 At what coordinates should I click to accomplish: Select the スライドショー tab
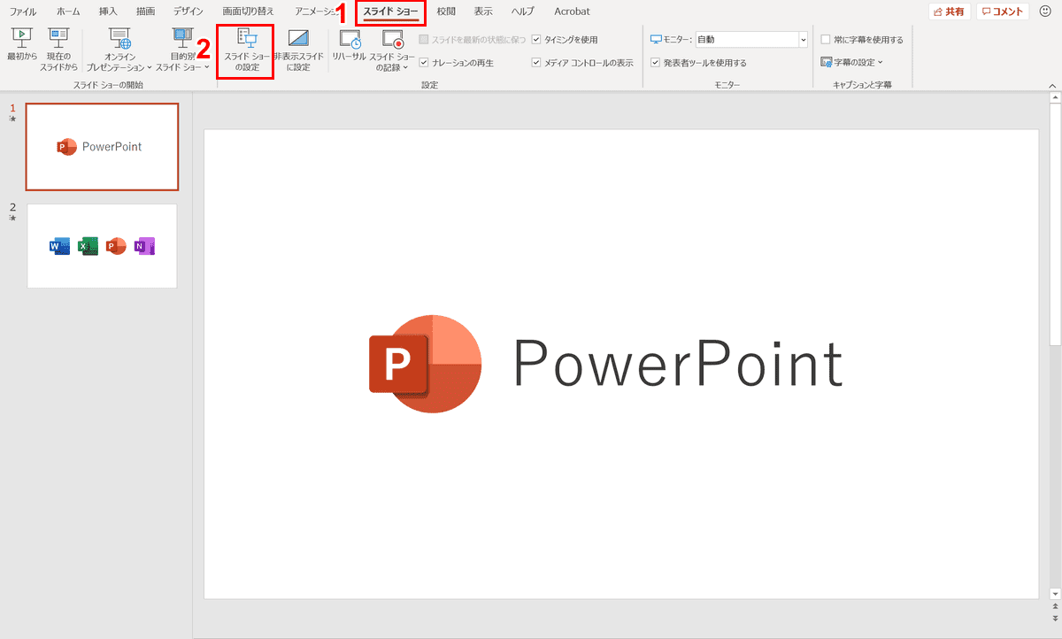[390, 12]
